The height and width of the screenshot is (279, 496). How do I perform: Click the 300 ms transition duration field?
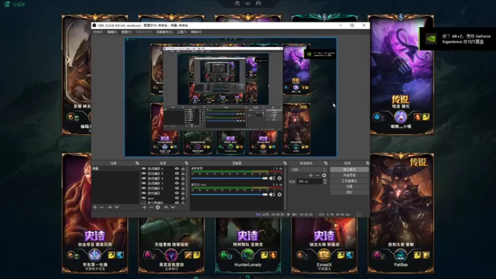pos(309,182)
